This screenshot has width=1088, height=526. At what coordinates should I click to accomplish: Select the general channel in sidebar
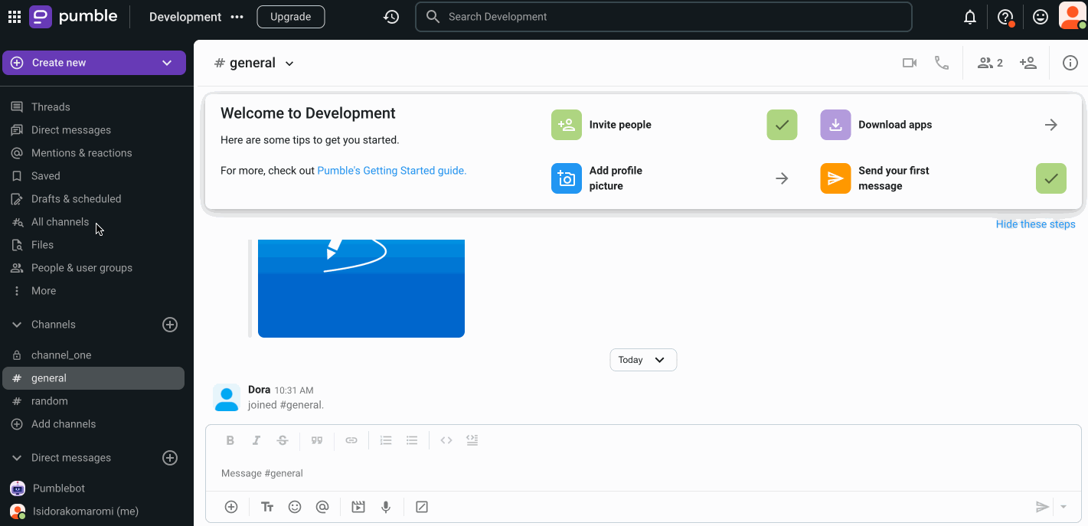pos(93,378)
